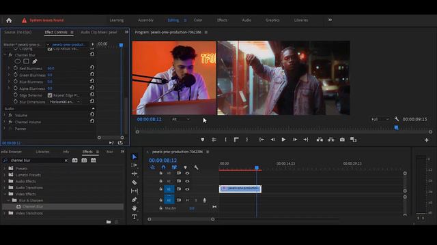The image size is (437, 245).
Task: Toggle visibility of topmost video track
Action: point(187,173)
